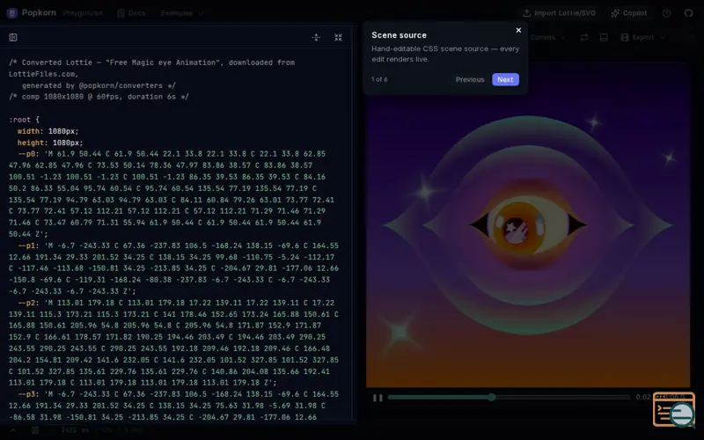Screen dimensions: 704x440
Task: Click Next in the Scene source tour
Action: 505,79
